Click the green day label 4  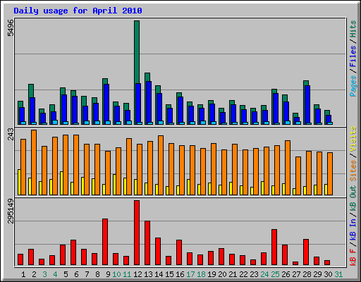click(x=55, y=274)
